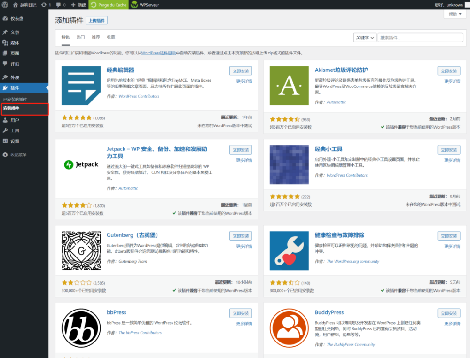Install Gutenberg with its 立即安装 button
Image resolution: width=470 pixels, height=358 pixels.
[240, 236]
